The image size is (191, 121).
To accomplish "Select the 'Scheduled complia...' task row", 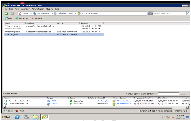I will pyautogui.click(x=54, y=29).
